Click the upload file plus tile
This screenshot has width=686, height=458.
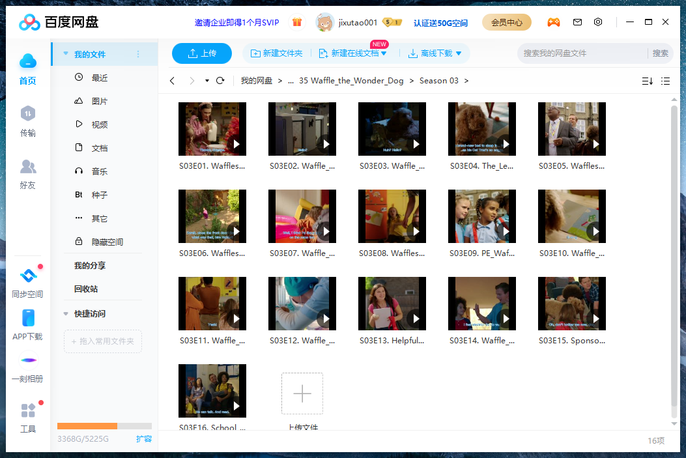[x=302, y=394]
